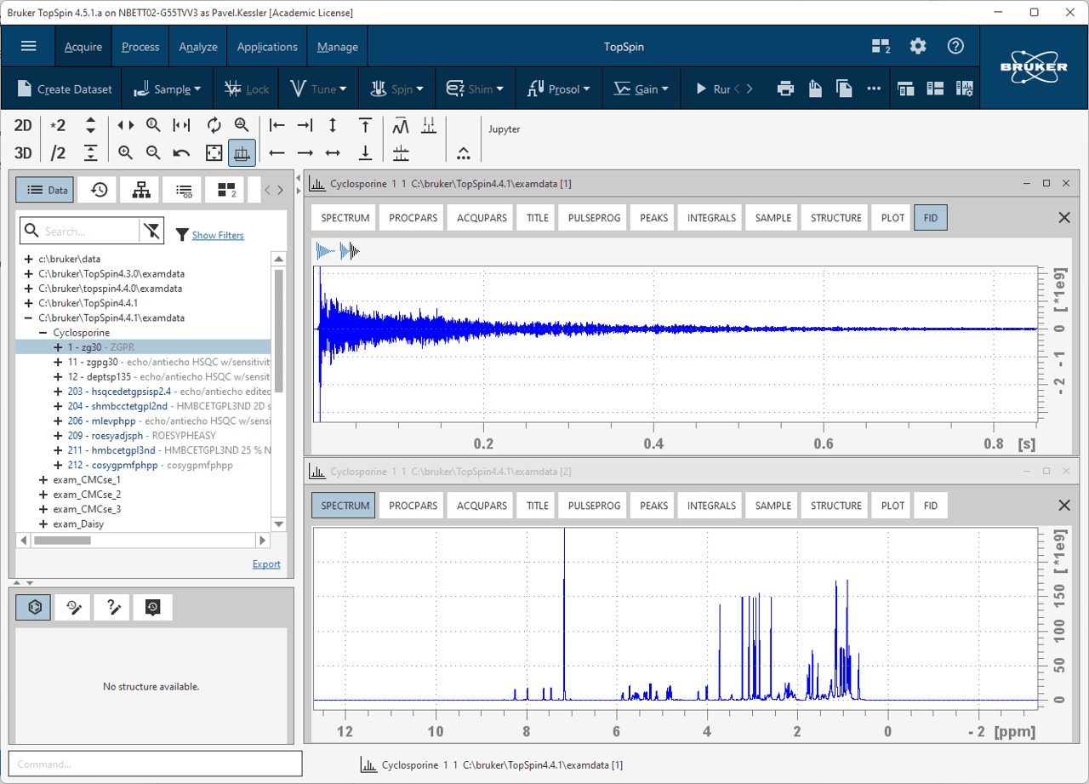Click the Export link
This screenshot has height=784, width=1089.
coord(266,564)
